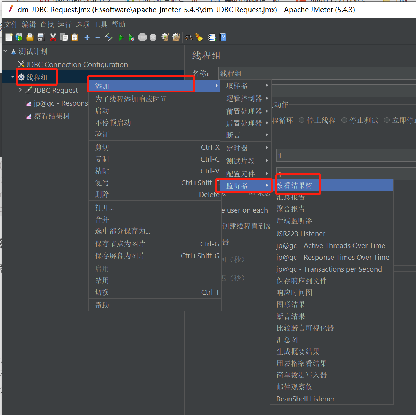Open the 监听器 submenu
416x415 pixels.
tap(245, 186)
